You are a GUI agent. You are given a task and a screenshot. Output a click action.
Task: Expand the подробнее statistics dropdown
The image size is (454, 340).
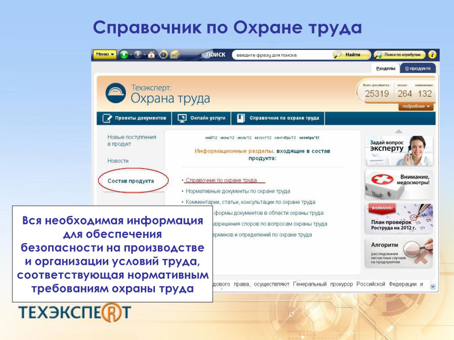(x=416, y=107)
